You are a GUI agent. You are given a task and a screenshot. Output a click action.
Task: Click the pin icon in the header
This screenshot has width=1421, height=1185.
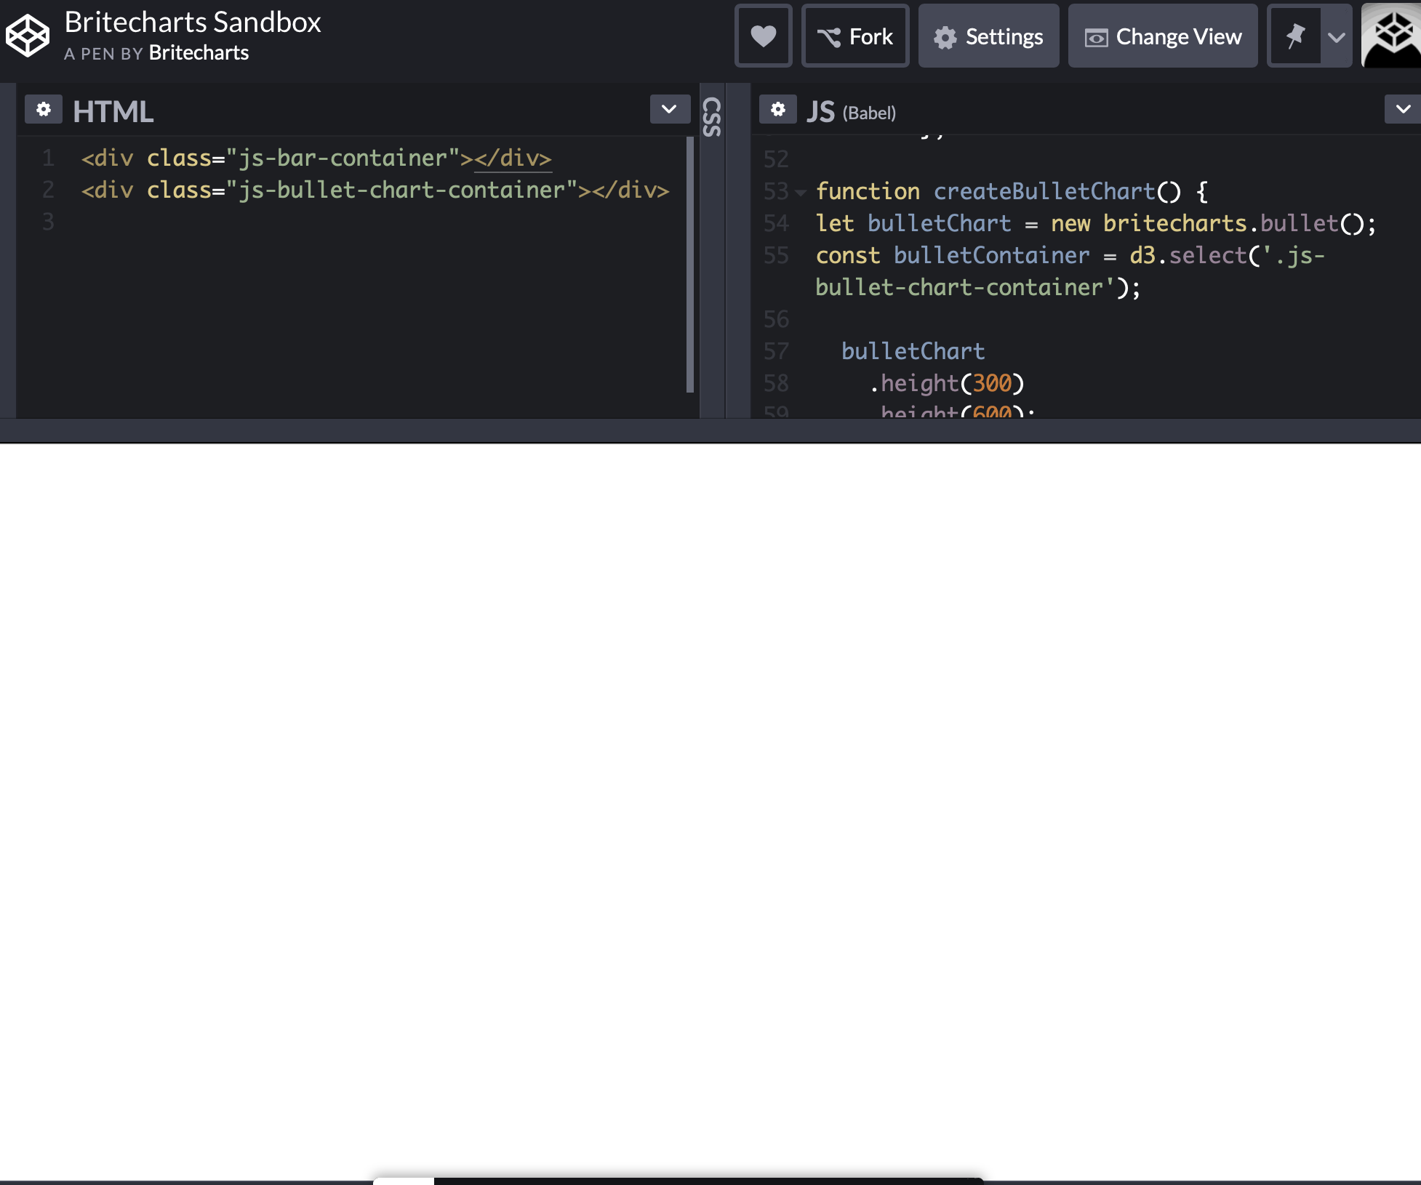pyautogui.click(x=1296, y=35)
